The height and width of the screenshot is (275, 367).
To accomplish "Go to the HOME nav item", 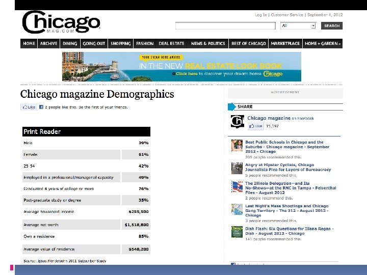I will point(29,43).
